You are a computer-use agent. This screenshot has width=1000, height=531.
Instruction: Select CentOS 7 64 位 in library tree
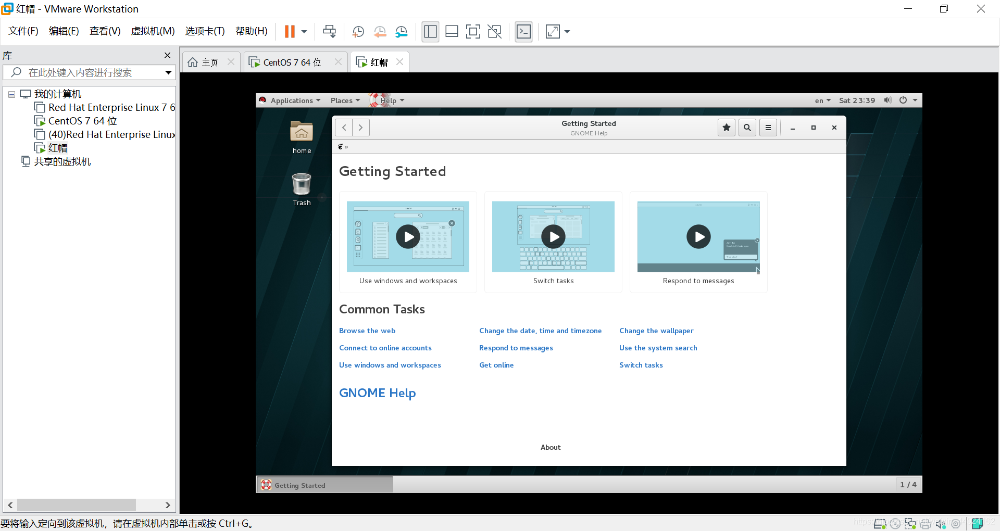tap(76, 121)
